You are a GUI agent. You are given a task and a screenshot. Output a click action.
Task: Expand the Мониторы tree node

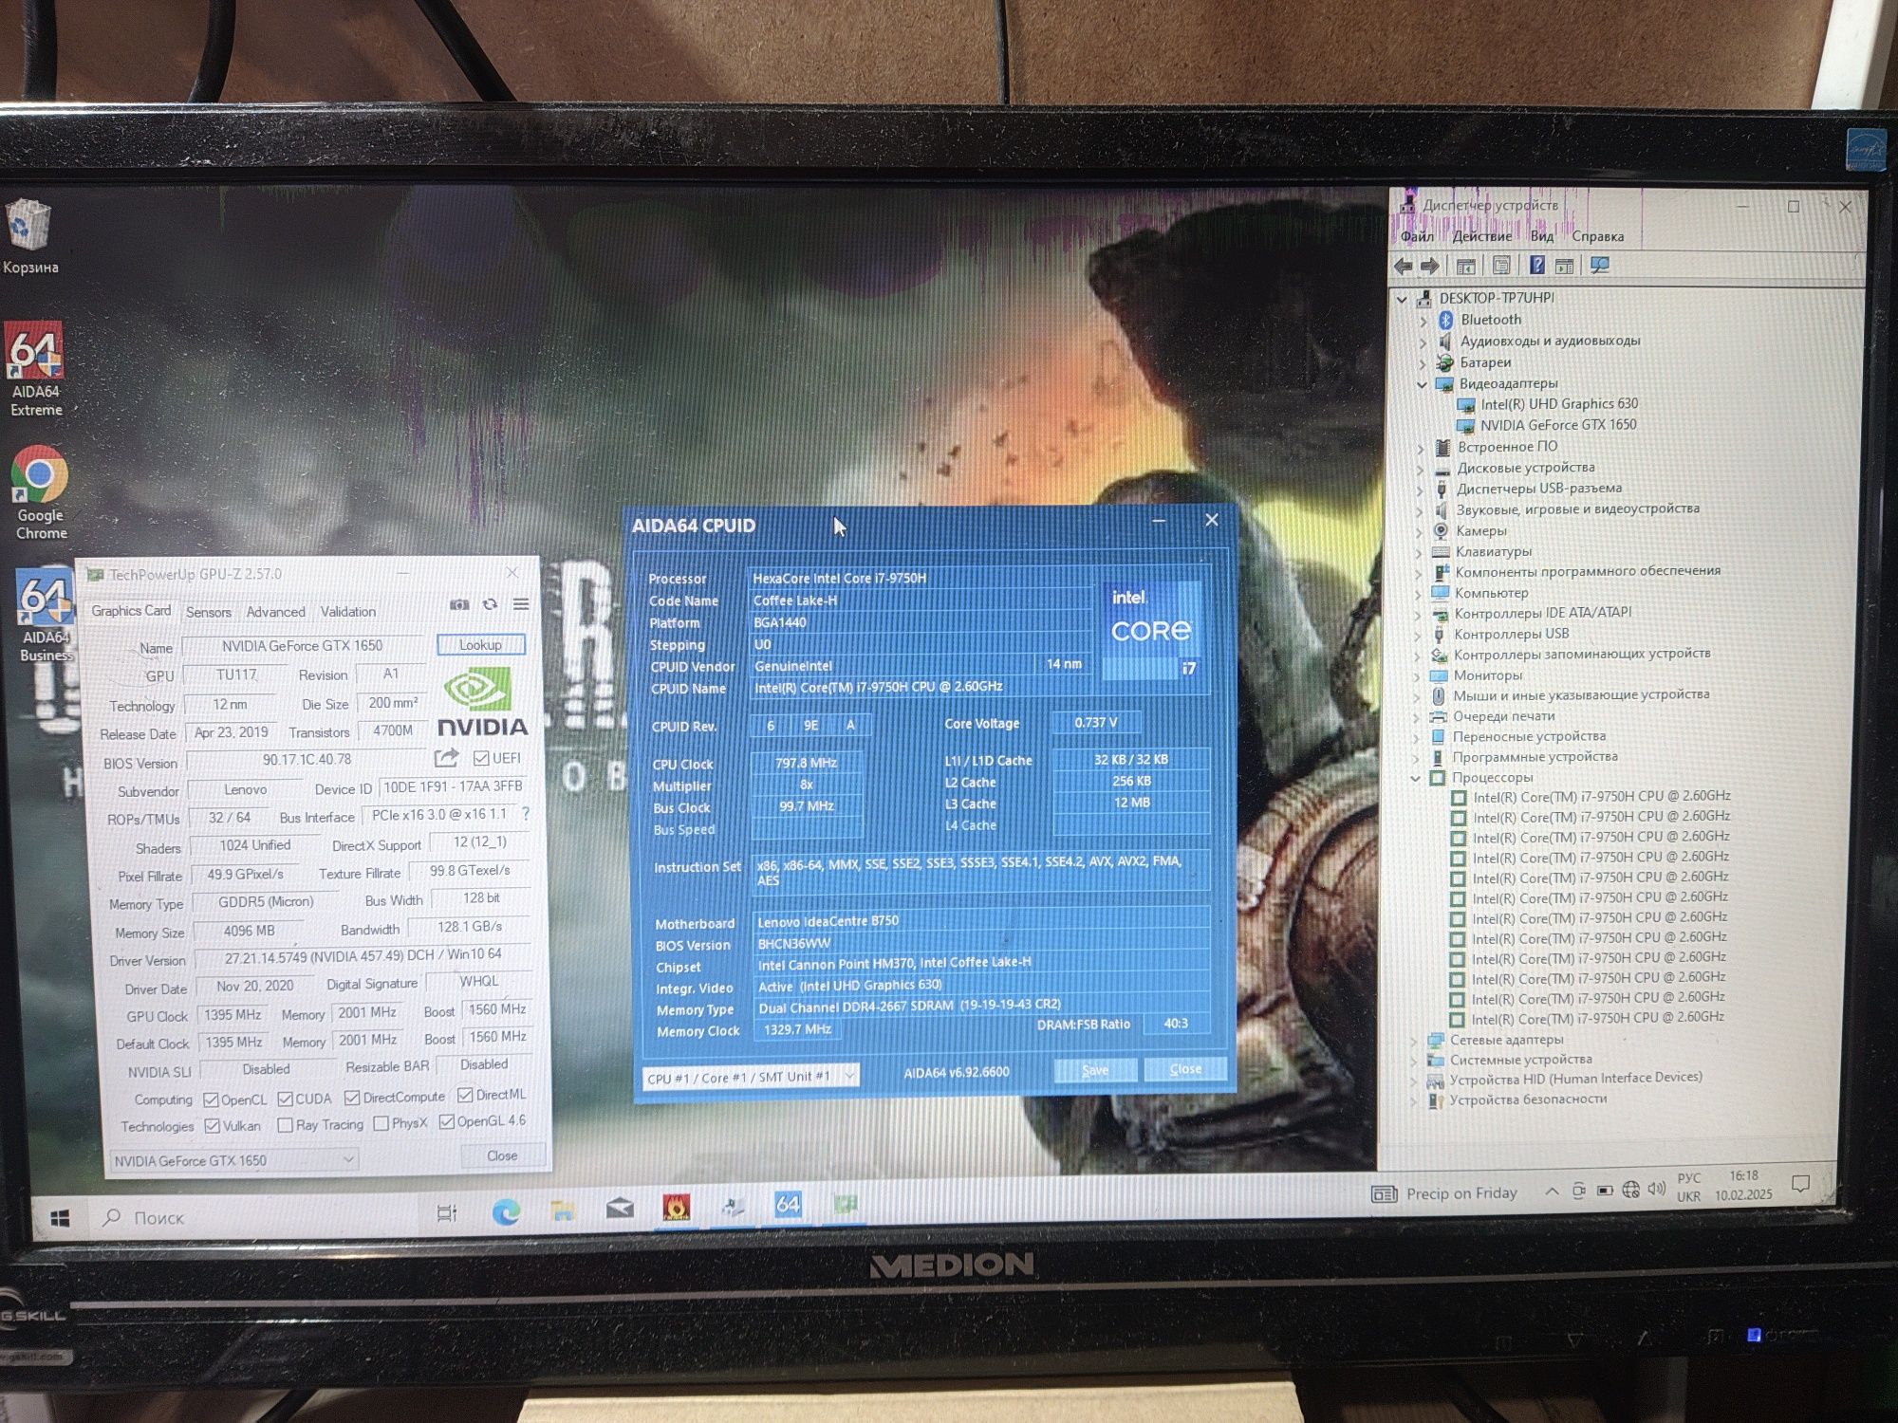(1418, 676)
